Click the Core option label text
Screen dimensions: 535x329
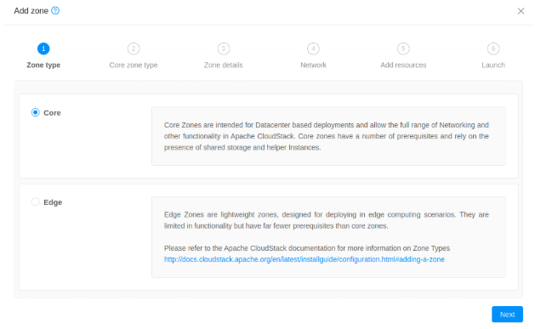click(52, 113)
